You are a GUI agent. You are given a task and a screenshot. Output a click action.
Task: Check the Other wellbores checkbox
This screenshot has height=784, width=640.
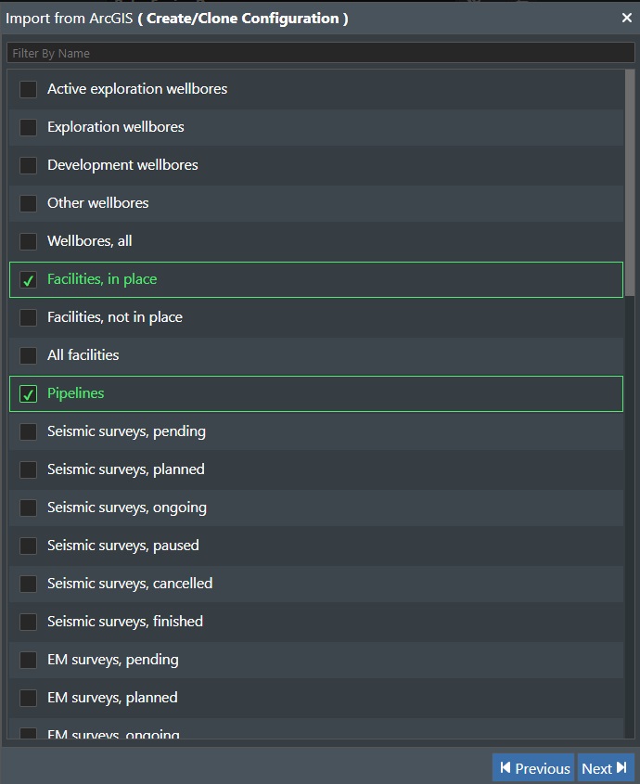pos(28,203)
